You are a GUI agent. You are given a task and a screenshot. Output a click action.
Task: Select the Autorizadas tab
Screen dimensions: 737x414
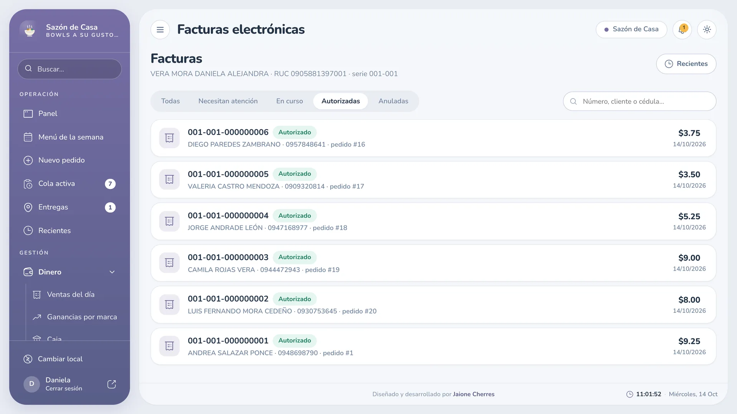340,101
